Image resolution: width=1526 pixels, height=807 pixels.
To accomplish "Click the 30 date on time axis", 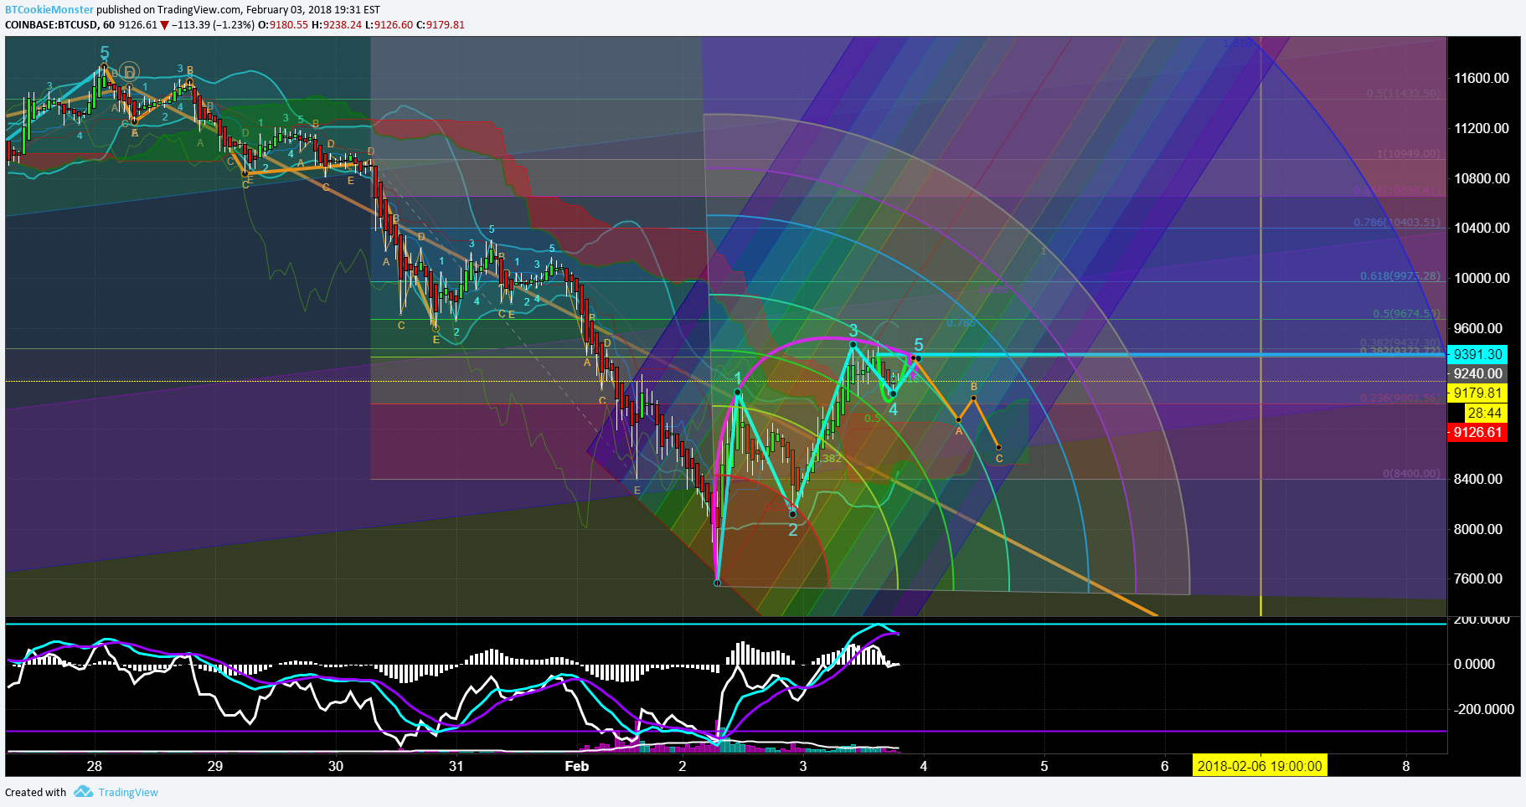I will [x=336, y=766].
